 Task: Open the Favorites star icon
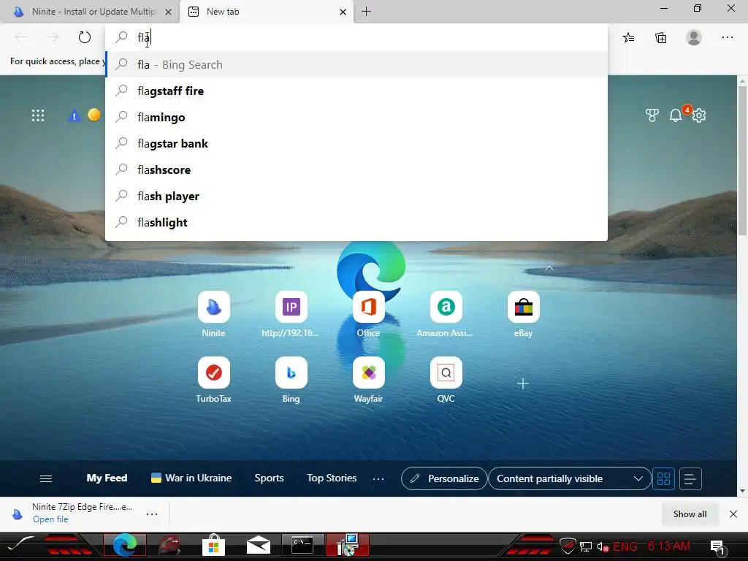point(629,38)
